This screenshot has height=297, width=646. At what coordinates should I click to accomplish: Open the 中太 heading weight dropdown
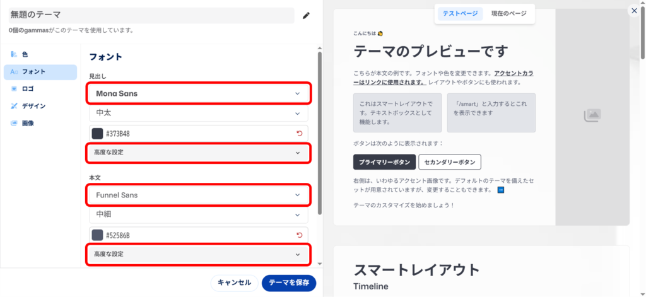coord(198,114)
